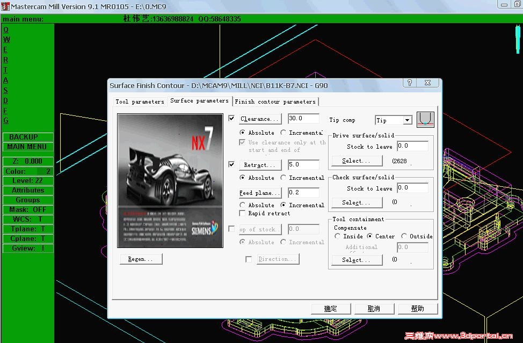
Task: Click the Mastercam application title icon
Action: tap(5, 6)
